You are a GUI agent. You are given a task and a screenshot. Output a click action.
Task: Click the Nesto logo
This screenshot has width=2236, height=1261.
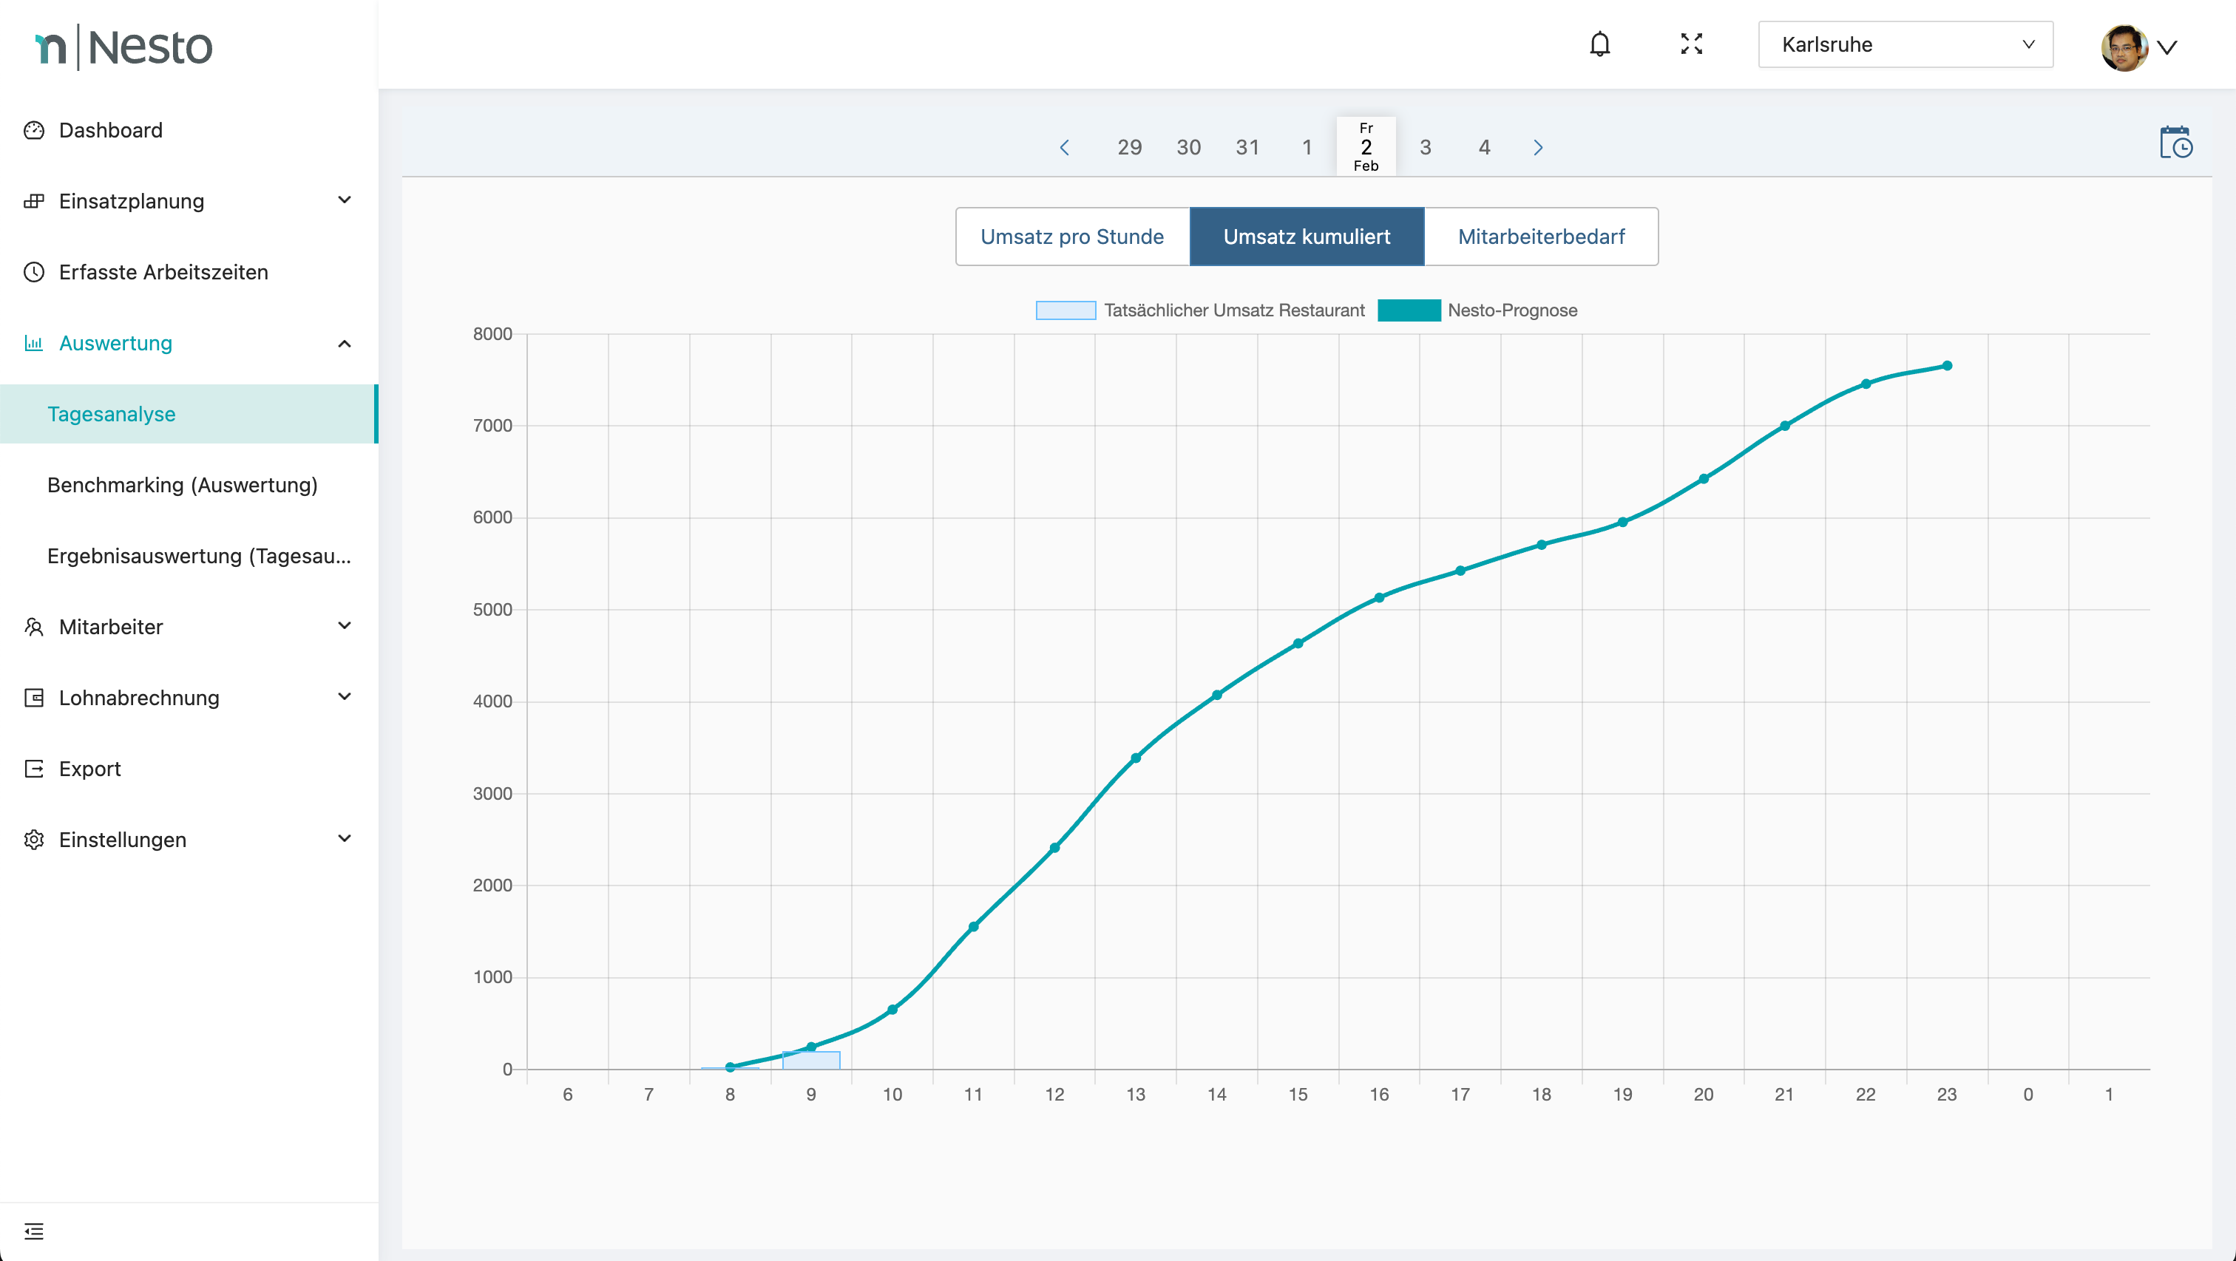[124, 47]
